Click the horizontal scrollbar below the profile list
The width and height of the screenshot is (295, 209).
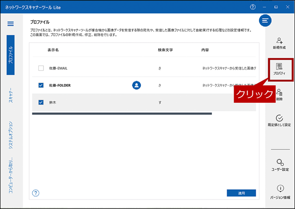click(x=122, y=113)
